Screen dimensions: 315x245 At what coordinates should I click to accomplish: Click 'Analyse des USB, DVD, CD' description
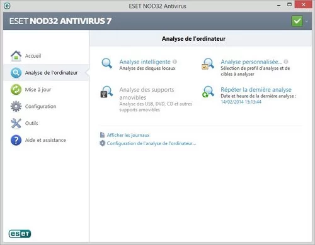156,107
